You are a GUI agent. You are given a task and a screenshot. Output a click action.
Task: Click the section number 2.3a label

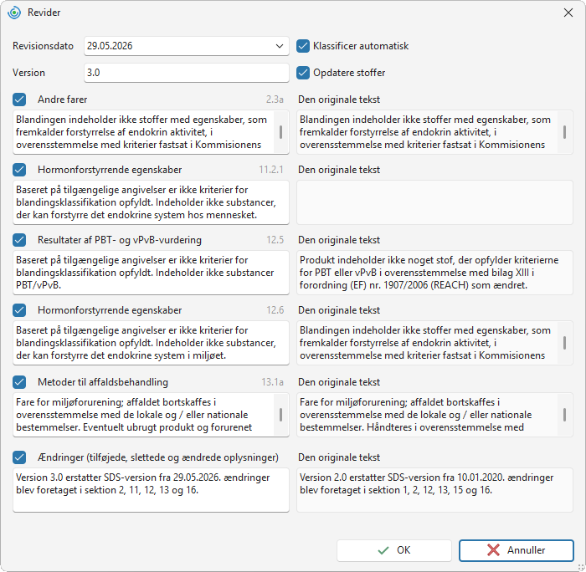(275, 100)
